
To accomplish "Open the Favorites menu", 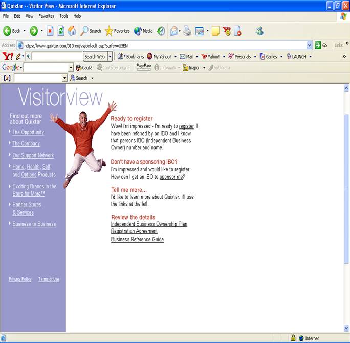I will [46, 16].
